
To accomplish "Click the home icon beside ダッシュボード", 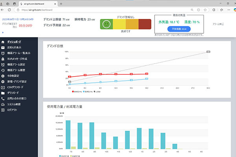I will (x=3, y=41).
